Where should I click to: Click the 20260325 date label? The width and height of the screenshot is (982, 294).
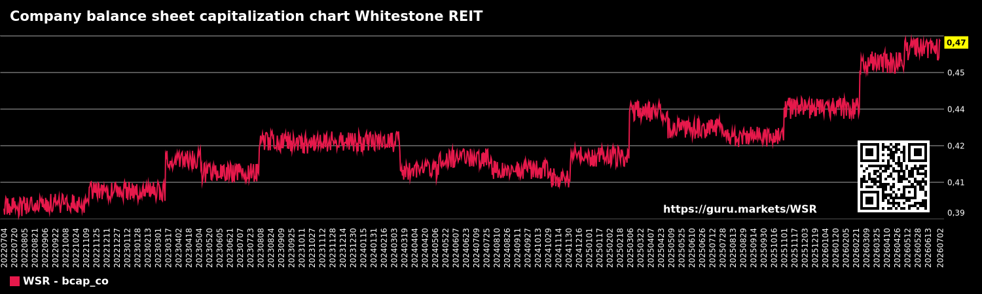coord(877,247)
